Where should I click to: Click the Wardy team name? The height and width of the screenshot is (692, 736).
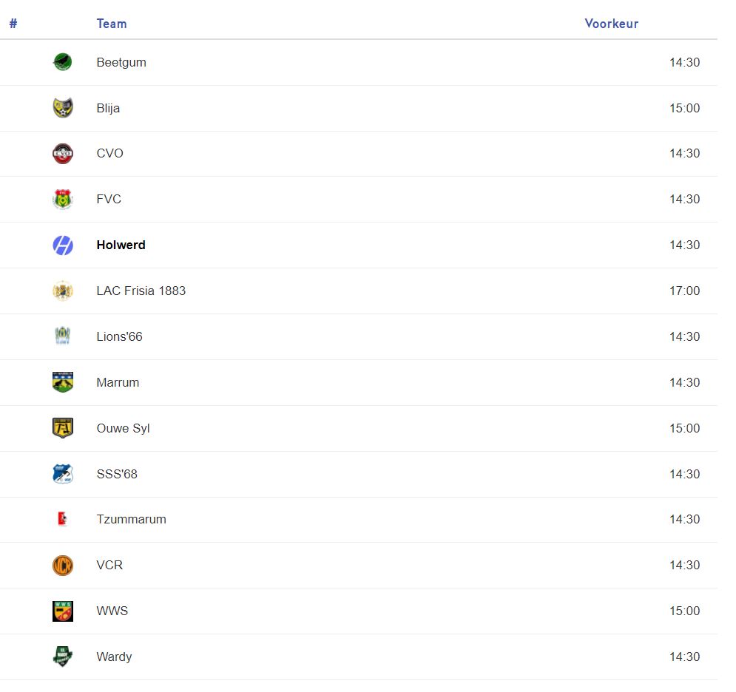114,657
